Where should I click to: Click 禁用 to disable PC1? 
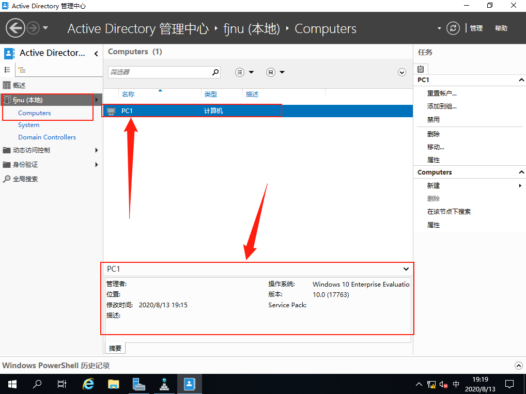434,119
